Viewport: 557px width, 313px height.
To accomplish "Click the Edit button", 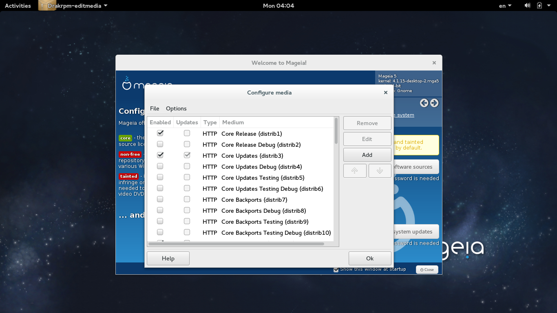I will coord(367,139).
